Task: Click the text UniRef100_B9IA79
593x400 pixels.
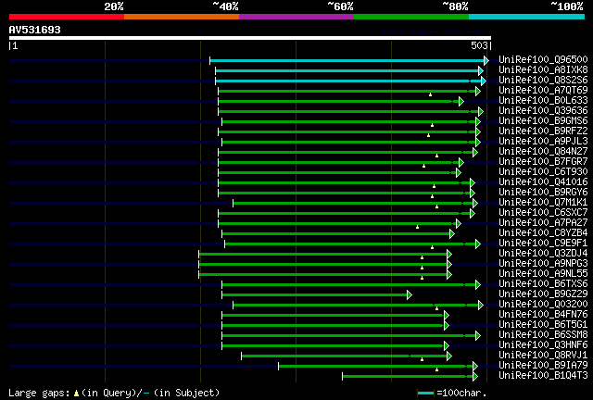Action: [543, 366]
